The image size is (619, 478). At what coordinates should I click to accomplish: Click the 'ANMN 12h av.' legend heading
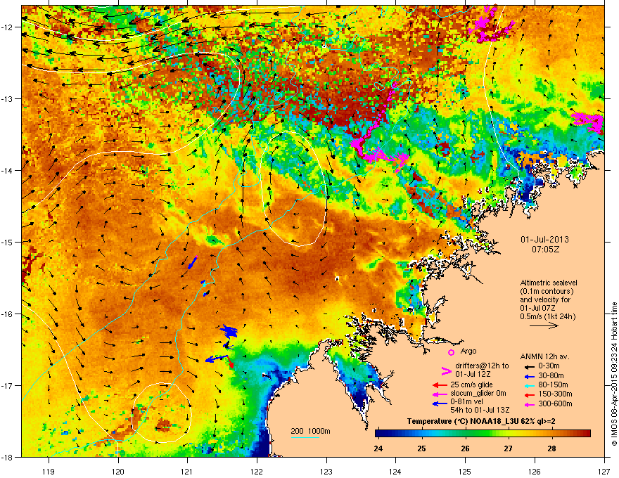544,356
